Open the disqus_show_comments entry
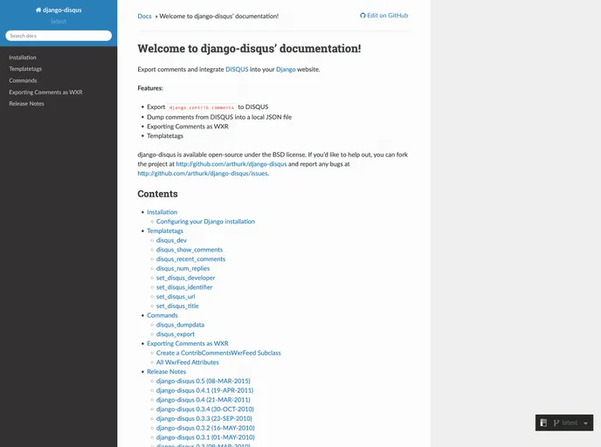 point(190,250)
